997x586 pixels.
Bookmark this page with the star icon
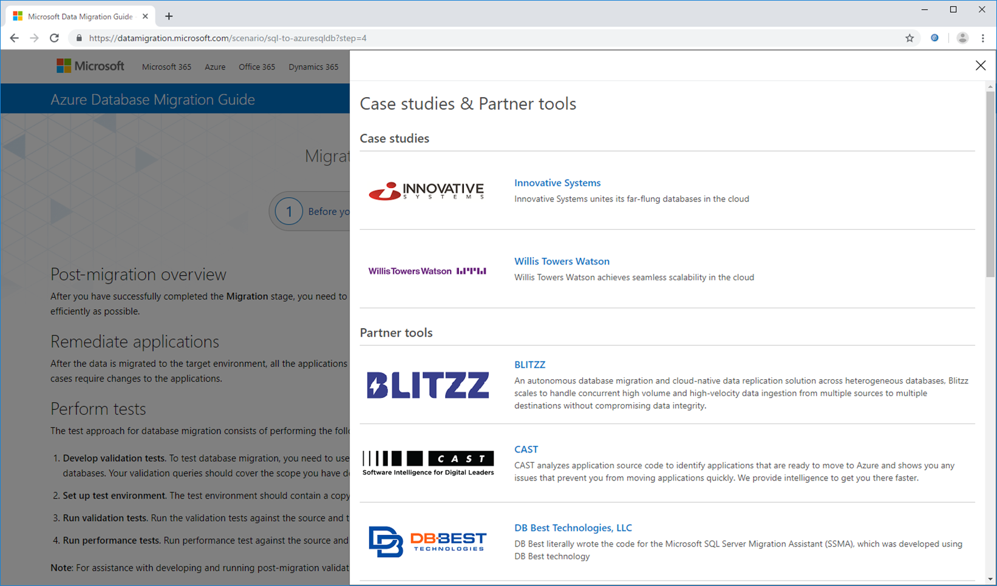tap(910, 38)
